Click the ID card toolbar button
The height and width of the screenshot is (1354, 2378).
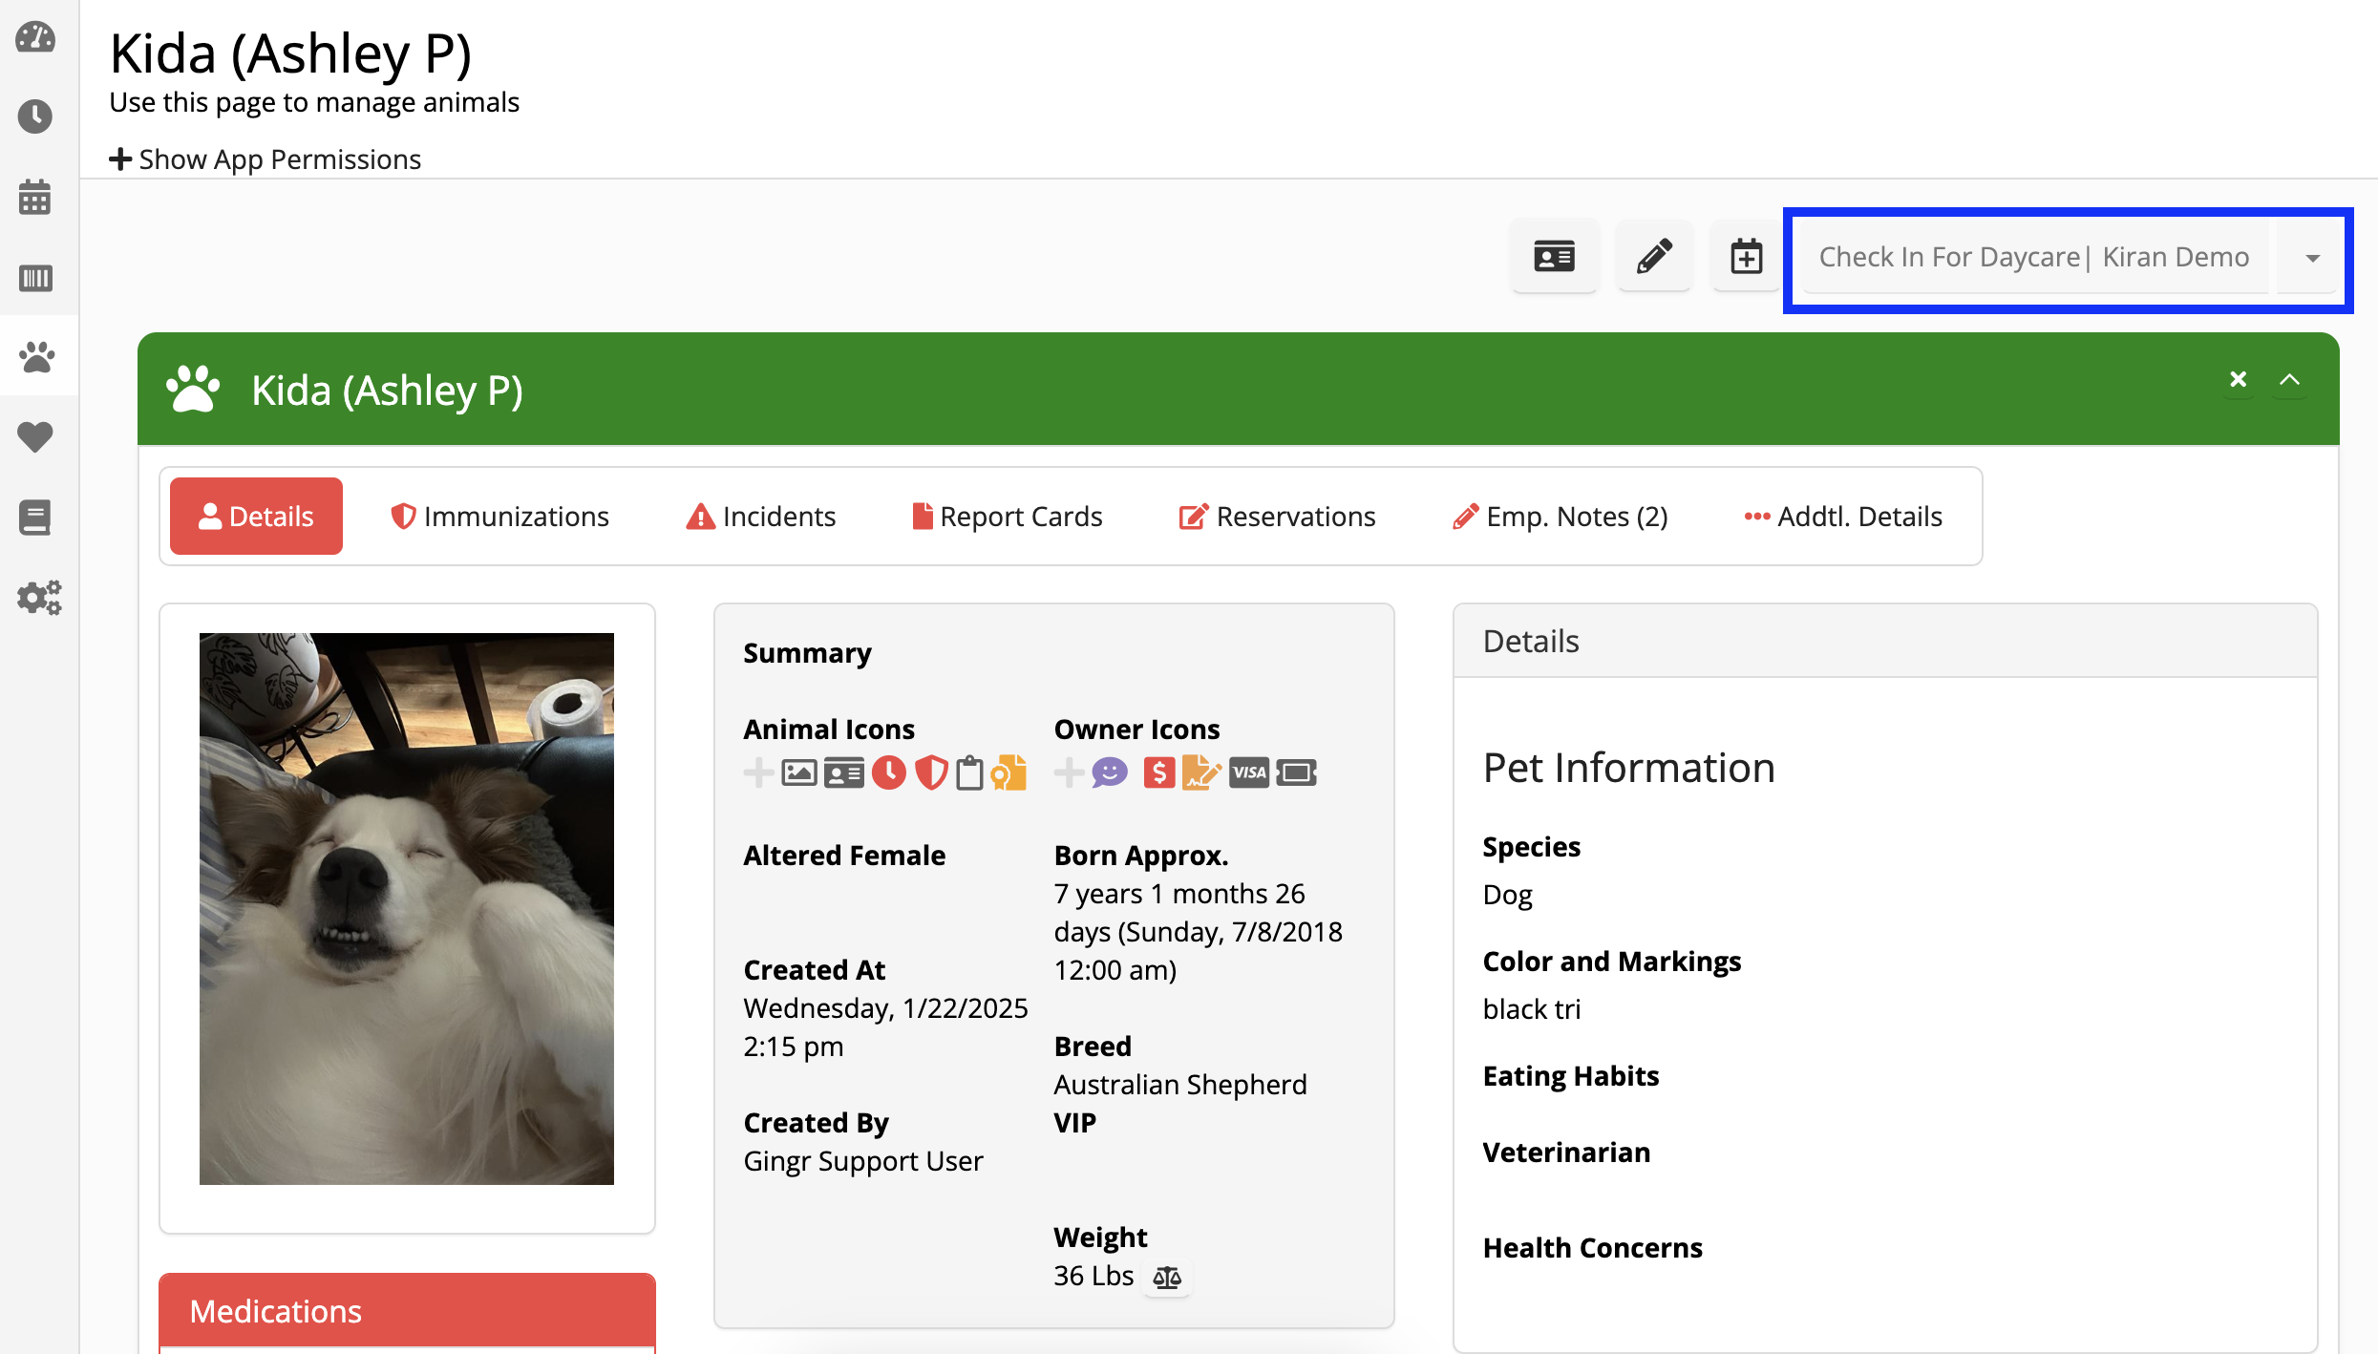[1554, 256]
